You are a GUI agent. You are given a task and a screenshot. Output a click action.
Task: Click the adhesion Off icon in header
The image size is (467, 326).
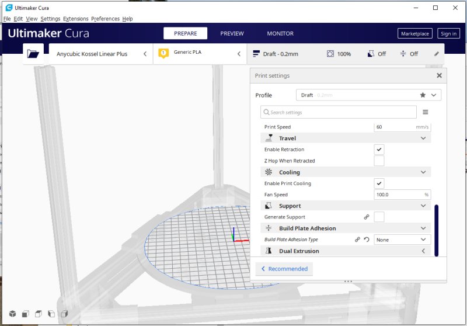(403, 54)
